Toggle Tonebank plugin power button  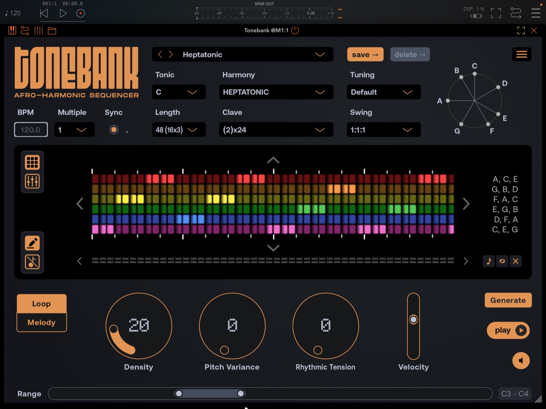[x=295, y=30]
